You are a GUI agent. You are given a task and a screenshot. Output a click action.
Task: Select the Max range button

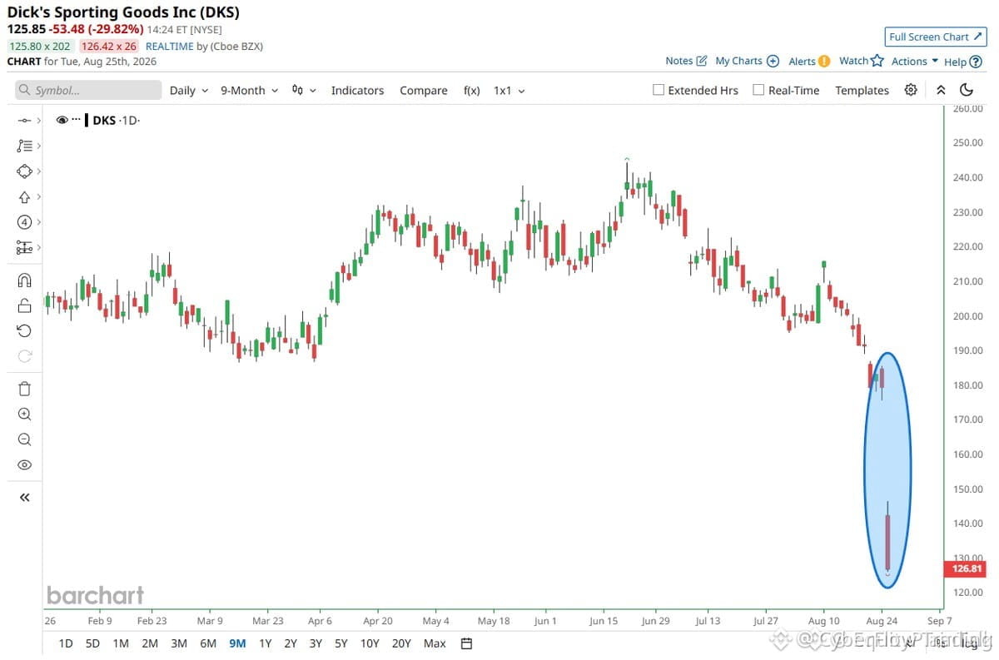pyautogui.click(x=435, y=643)
